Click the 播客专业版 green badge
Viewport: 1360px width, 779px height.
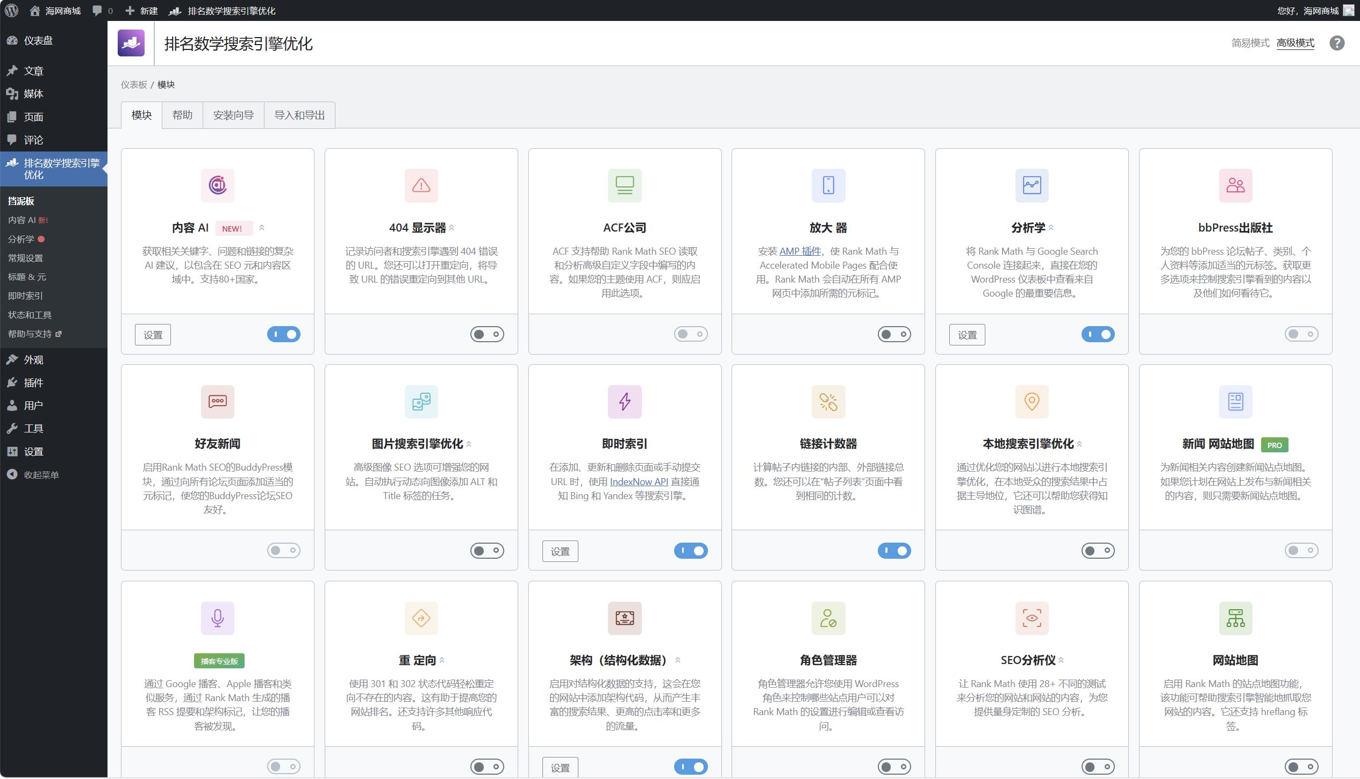coord(219,661)
